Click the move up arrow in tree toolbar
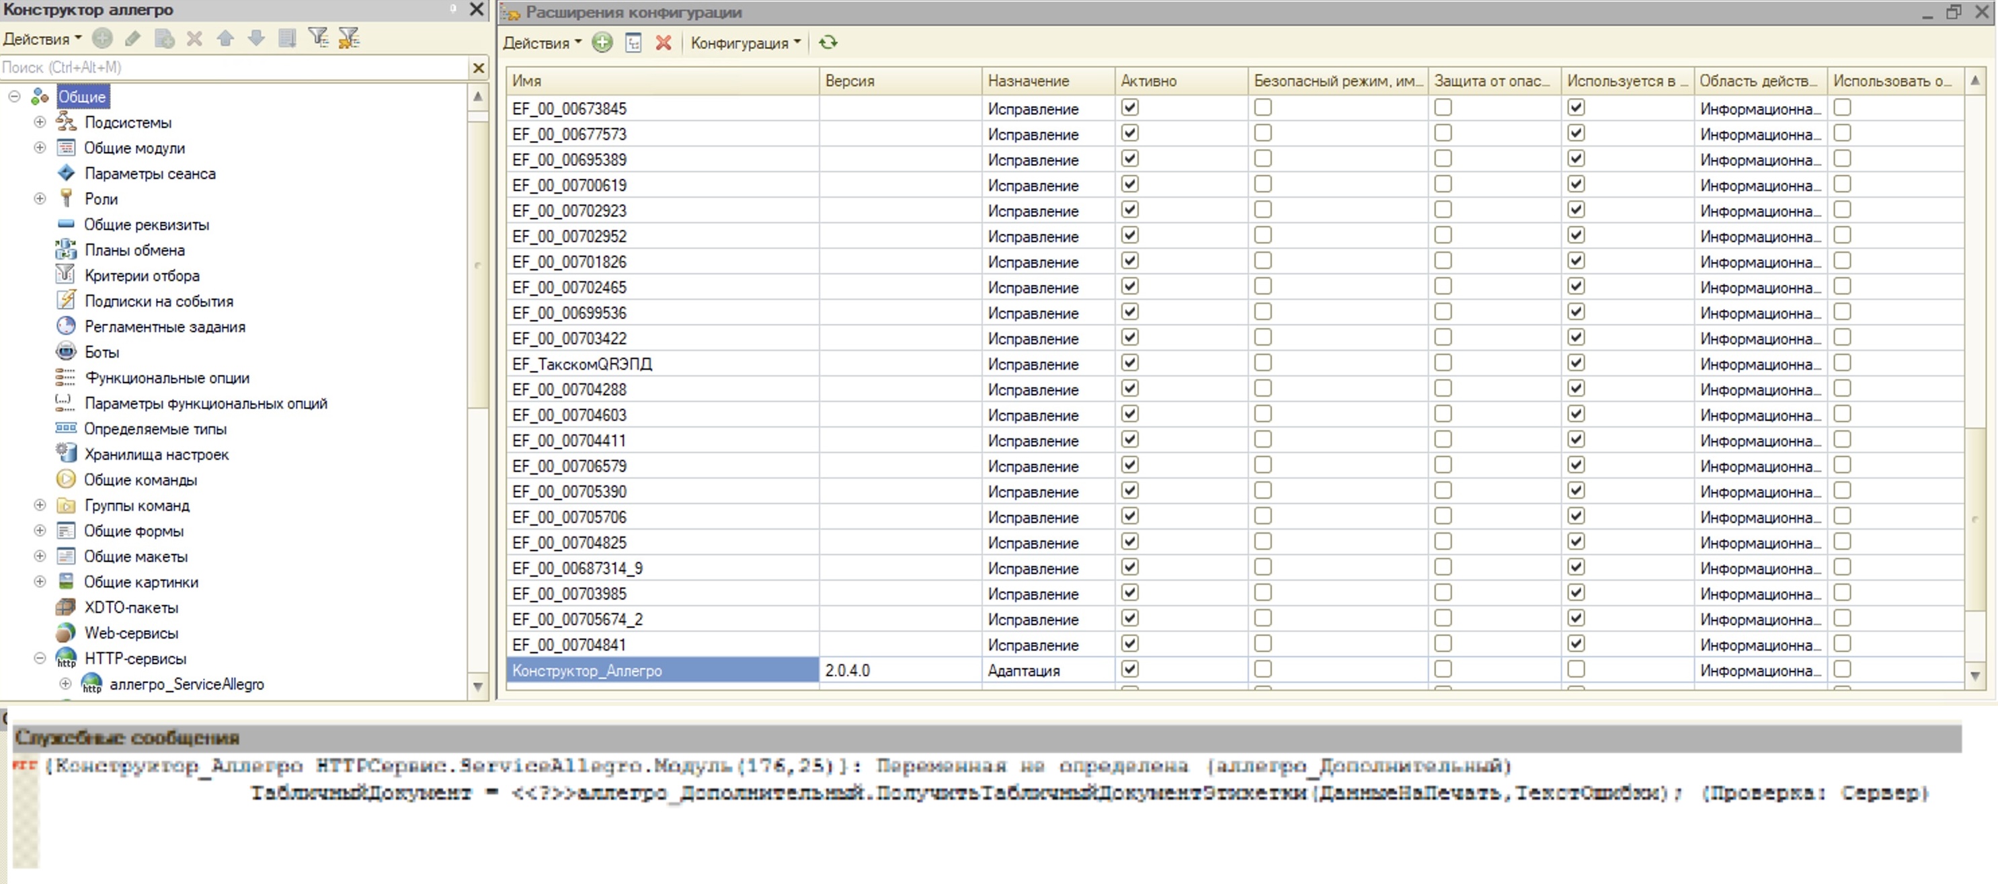1998x884 pixels. 225,38
